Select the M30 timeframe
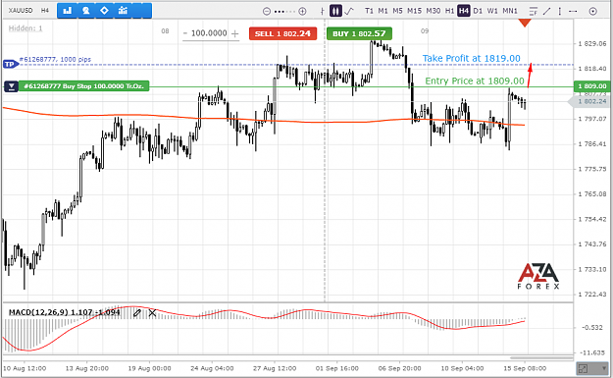 tap(434, 11)
